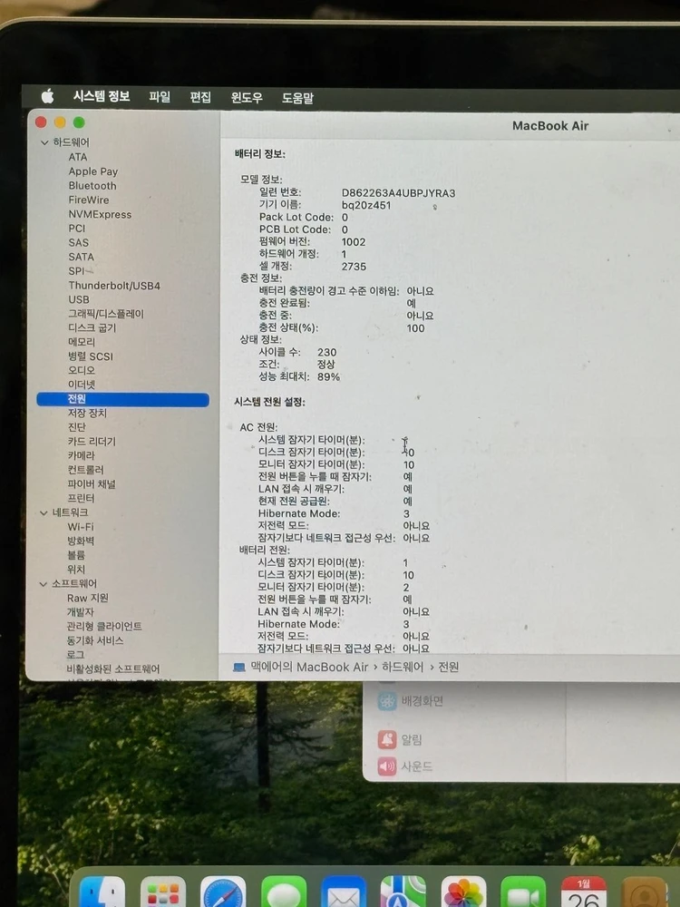Select SAS in the sidebar
This screenshot has height=907, width=680.
pos(79,243)
